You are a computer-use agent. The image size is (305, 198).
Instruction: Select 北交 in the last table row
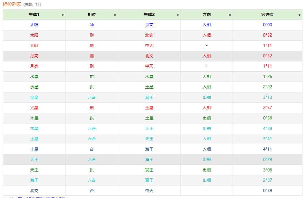[34, 191]
